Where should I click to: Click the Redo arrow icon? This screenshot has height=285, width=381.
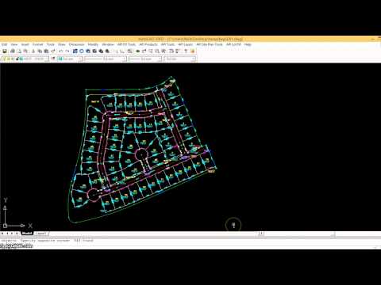(x=67, y=51)
